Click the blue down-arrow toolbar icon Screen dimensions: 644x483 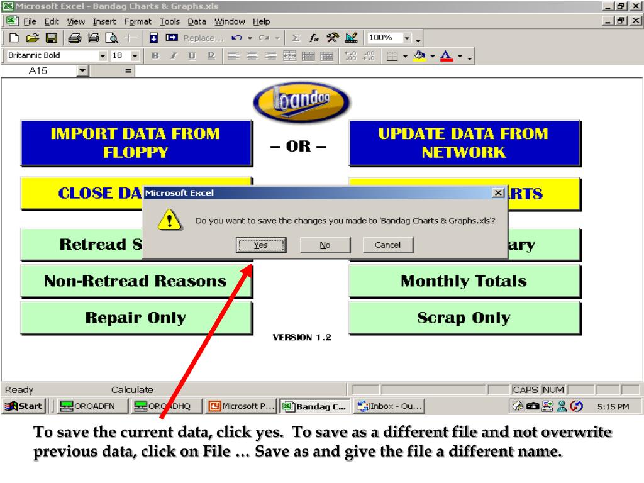click(x=153, y=38)
